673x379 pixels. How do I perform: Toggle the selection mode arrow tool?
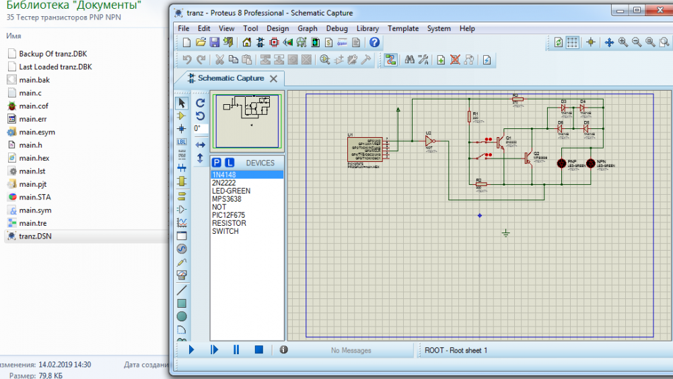pos(182,103)
